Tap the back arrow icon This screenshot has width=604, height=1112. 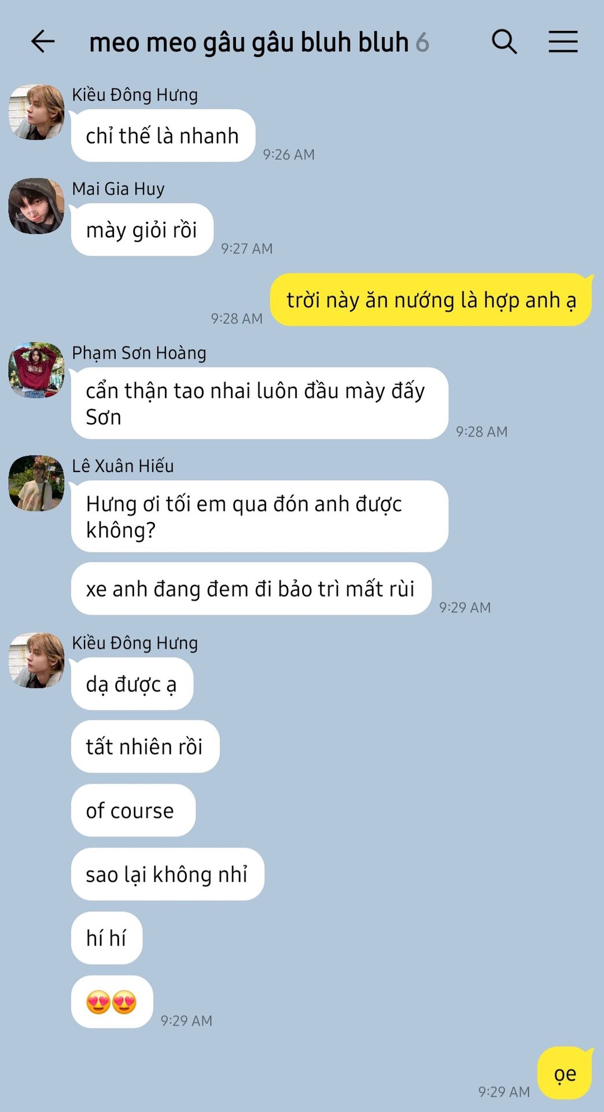[x=43, y=42]
